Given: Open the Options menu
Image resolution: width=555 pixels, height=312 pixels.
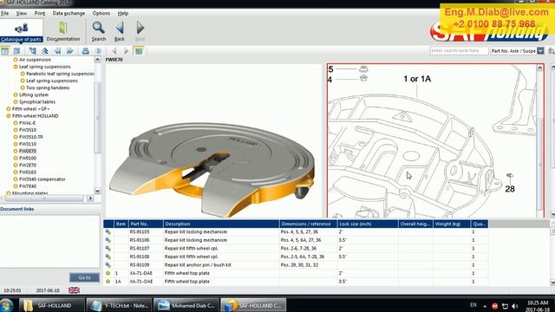Looking at the screenshot, I should (x=101, y=13).
